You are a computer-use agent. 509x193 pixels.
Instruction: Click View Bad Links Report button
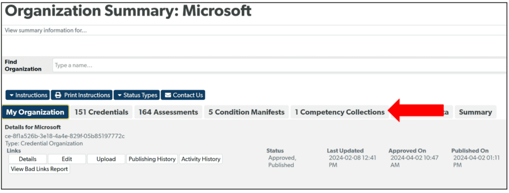[39, 169]
